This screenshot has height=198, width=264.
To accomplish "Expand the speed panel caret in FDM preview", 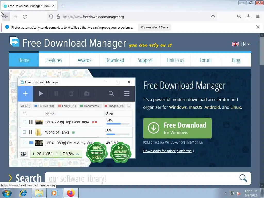I will tap(78, 154).
